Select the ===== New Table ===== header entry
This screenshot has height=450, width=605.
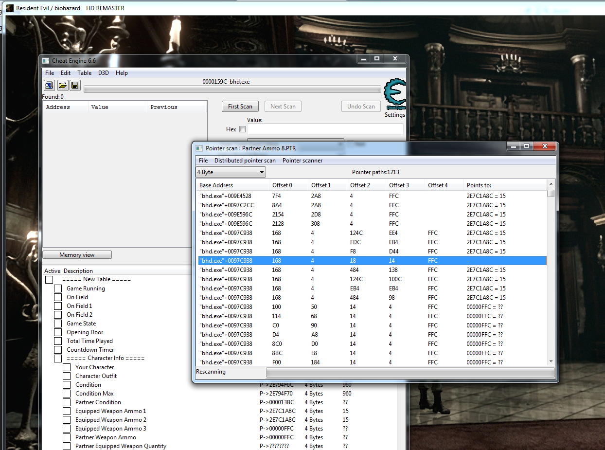(x=97, y=280)
